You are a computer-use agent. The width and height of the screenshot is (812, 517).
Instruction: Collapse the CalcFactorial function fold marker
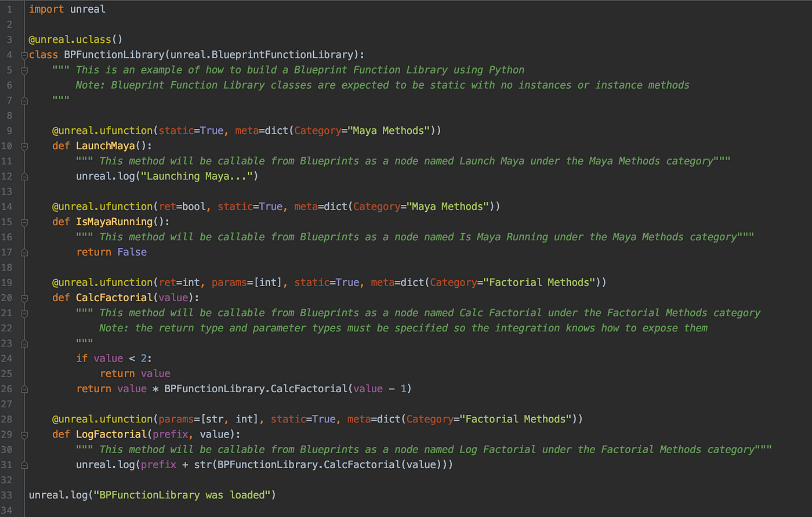click(24, 298)
